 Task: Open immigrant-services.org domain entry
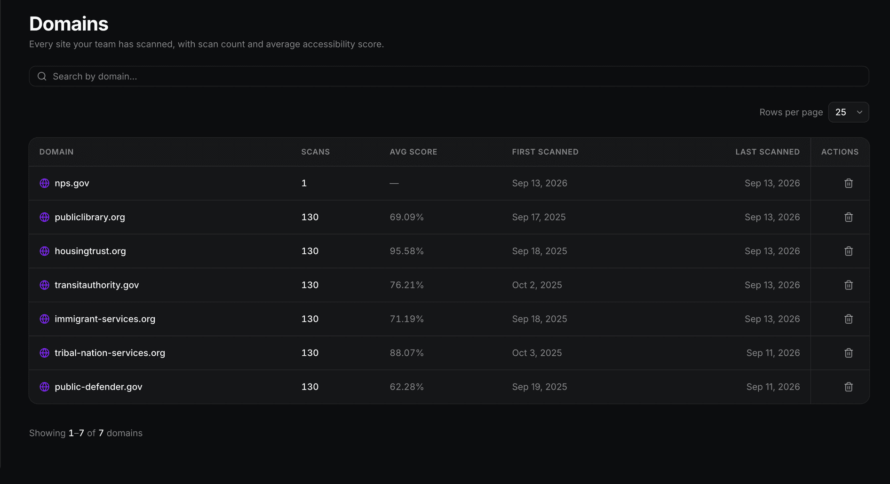click(x=105, y=319)
